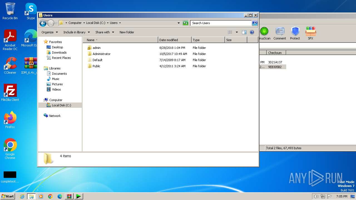Open the Firefox desktop shortcut
The height and width of the screenshot is (200, 356).
(10, 120)
